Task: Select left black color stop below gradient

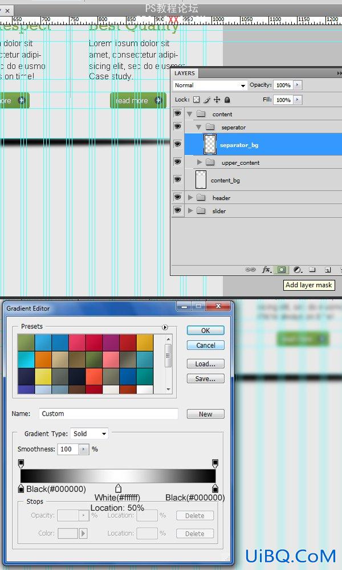Action: [21, 488]
